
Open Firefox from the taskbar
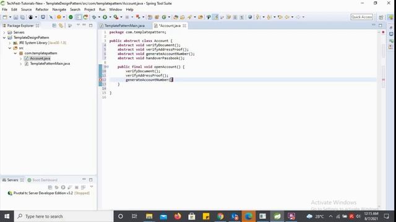pos(178,216)
